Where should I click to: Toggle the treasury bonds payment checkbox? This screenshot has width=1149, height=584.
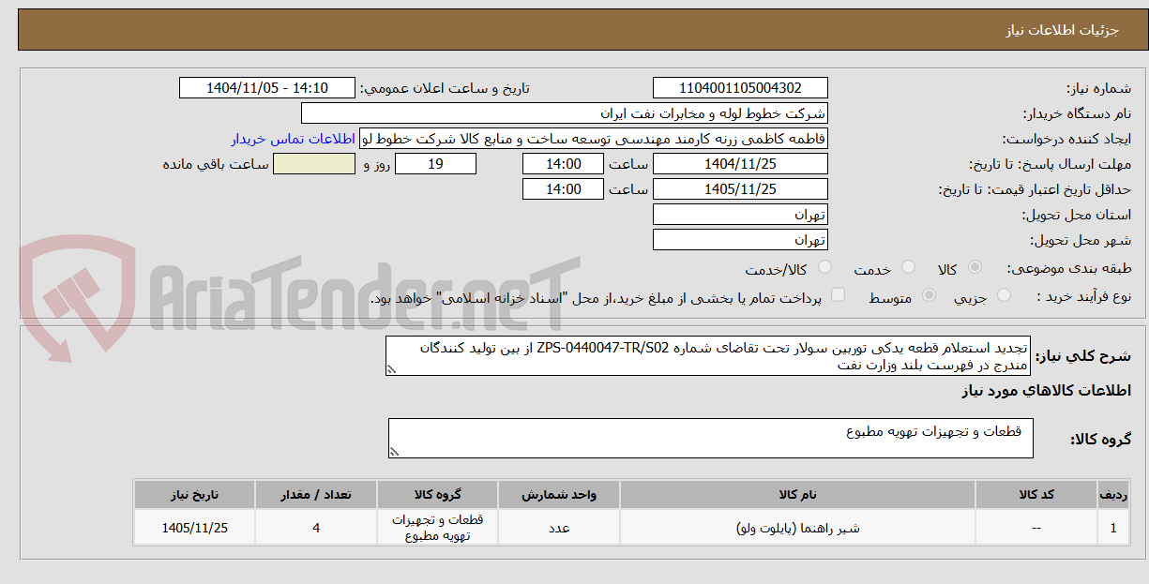[x=838, y=296]
